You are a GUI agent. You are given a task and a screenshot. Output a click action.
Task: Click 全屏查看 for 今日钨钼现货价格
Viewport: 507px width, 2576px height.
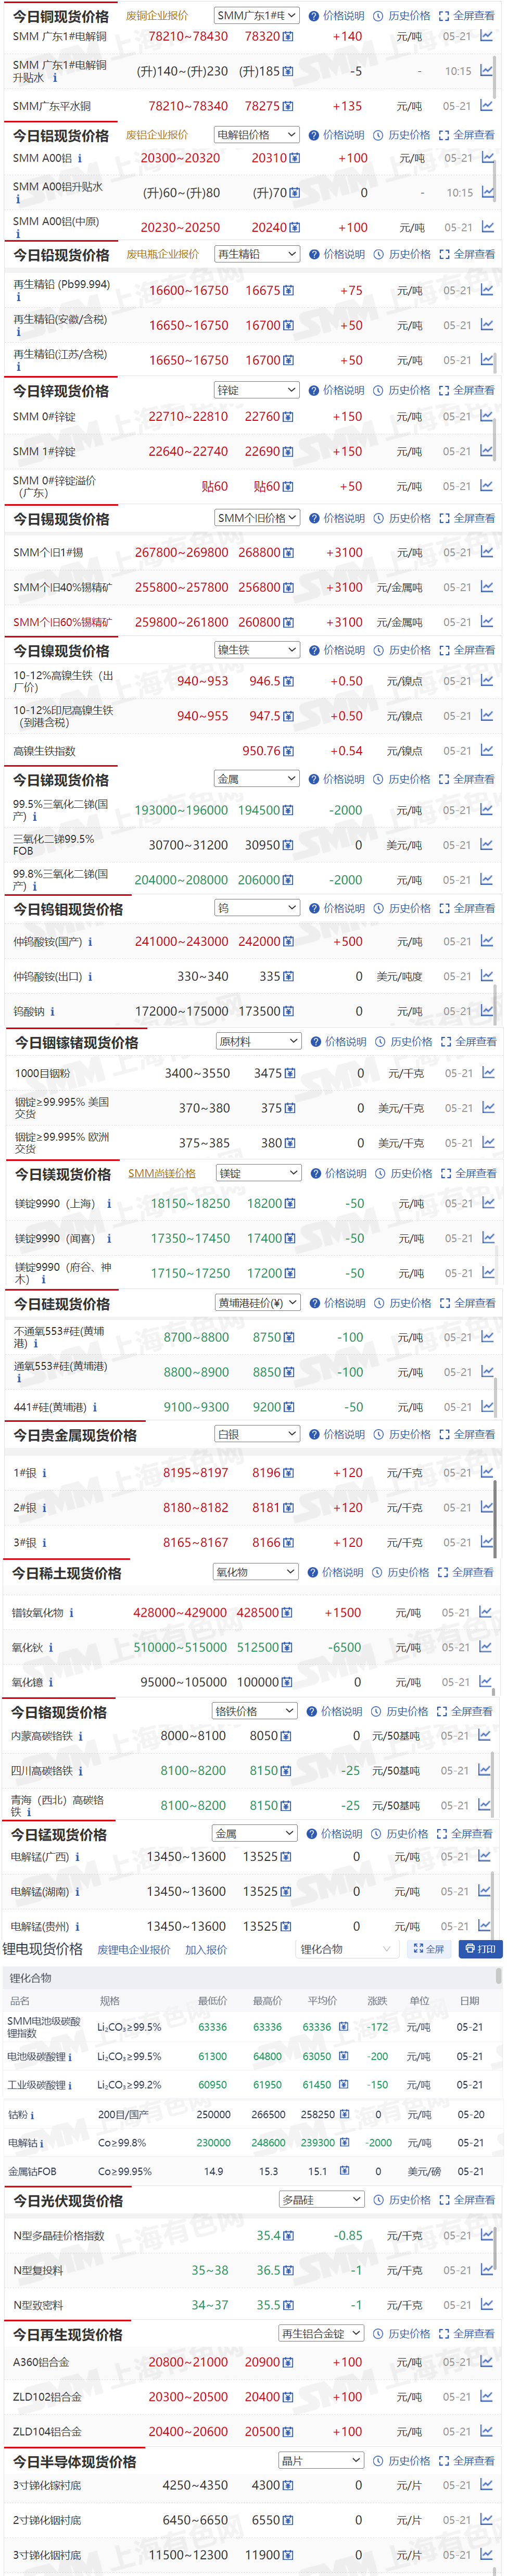(x=467, y=908)
